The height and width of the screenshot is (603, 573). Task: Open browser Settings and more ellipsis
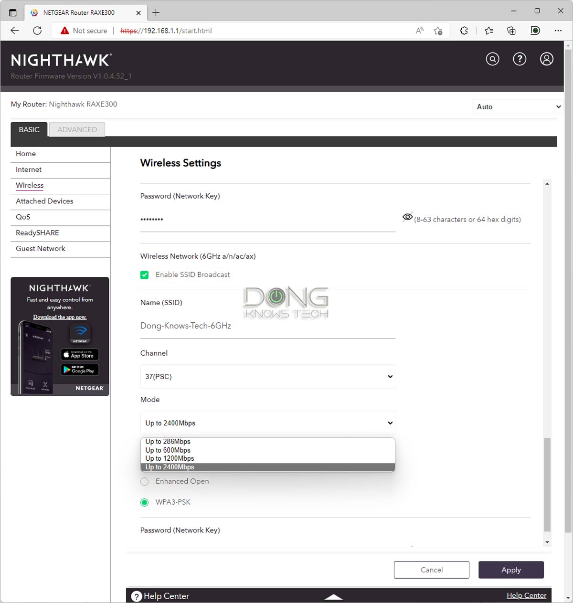(558, 31)
